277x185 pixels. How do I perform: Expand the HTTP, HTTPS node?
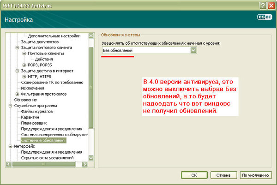click(x=24, y=77)
